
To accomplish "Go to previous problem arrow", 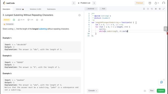I will 73,3.
